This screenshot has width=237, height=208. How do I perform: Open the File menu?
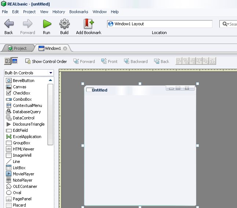point(5,12)
